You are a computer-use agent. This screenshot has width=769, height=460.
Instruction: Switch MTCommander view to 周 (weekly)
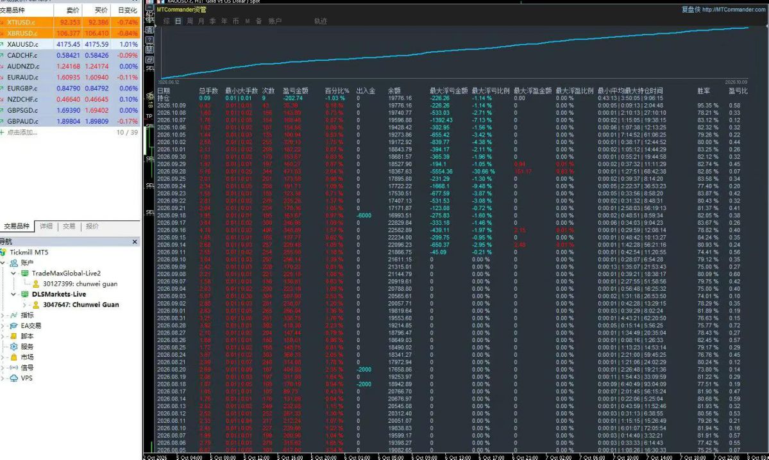pyautogui.click(x=190, y=21)
